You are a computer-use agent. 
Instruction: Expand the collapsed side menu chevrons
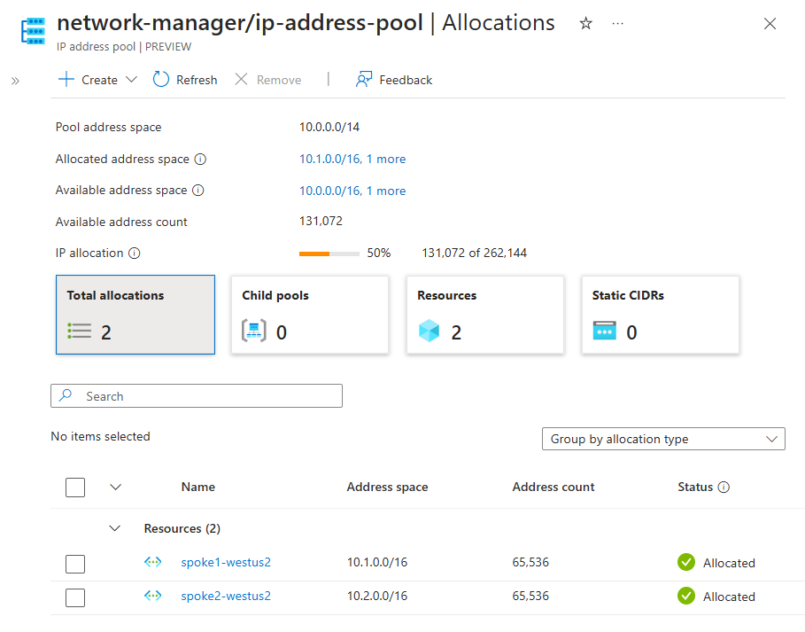coord(15,81)
